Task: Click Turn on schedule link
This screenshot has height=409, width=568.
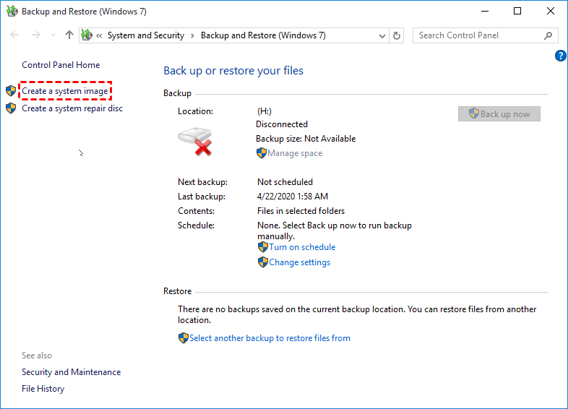Action: click(x=302, y=247)
